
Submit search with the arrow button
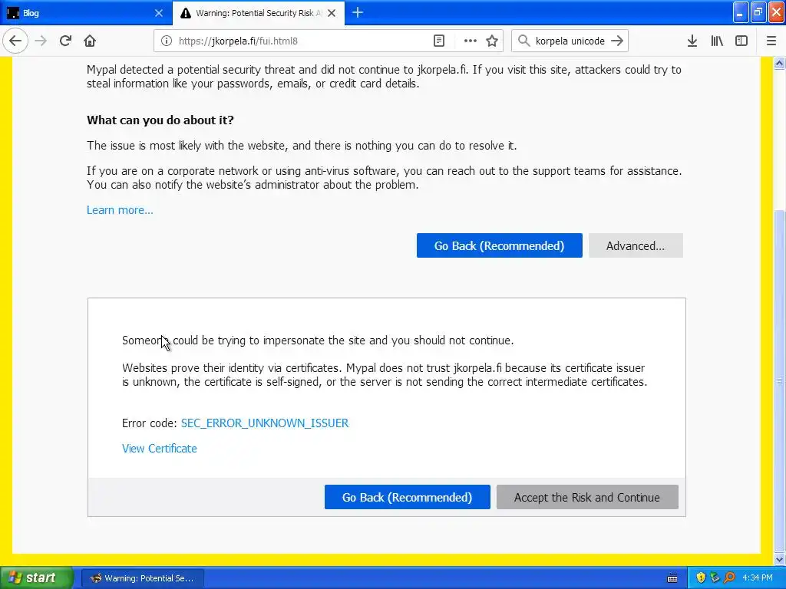(x=617, y=41)
